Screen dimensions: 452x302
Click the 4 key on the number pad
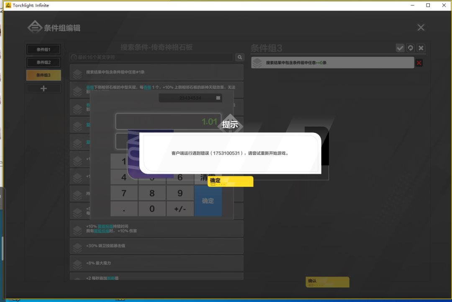pyautogui.click(x=124, y=177)
